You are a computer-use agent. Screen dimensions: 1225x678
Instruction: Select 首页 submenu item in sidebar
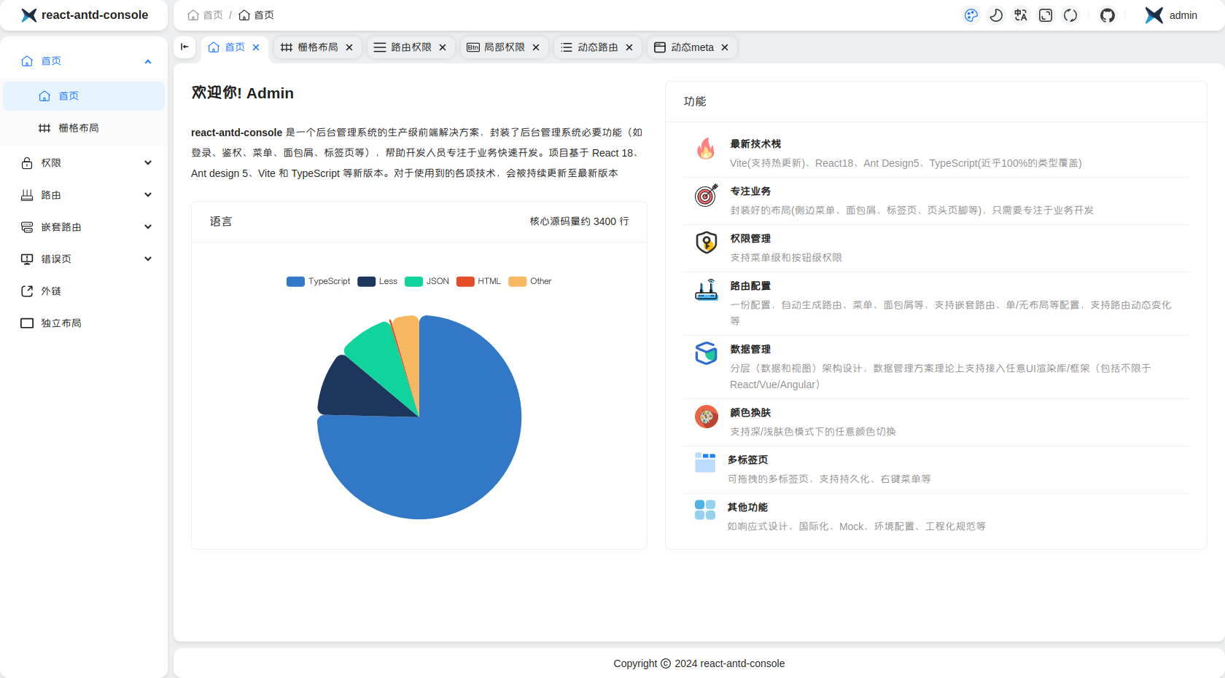tap(84, 96)
